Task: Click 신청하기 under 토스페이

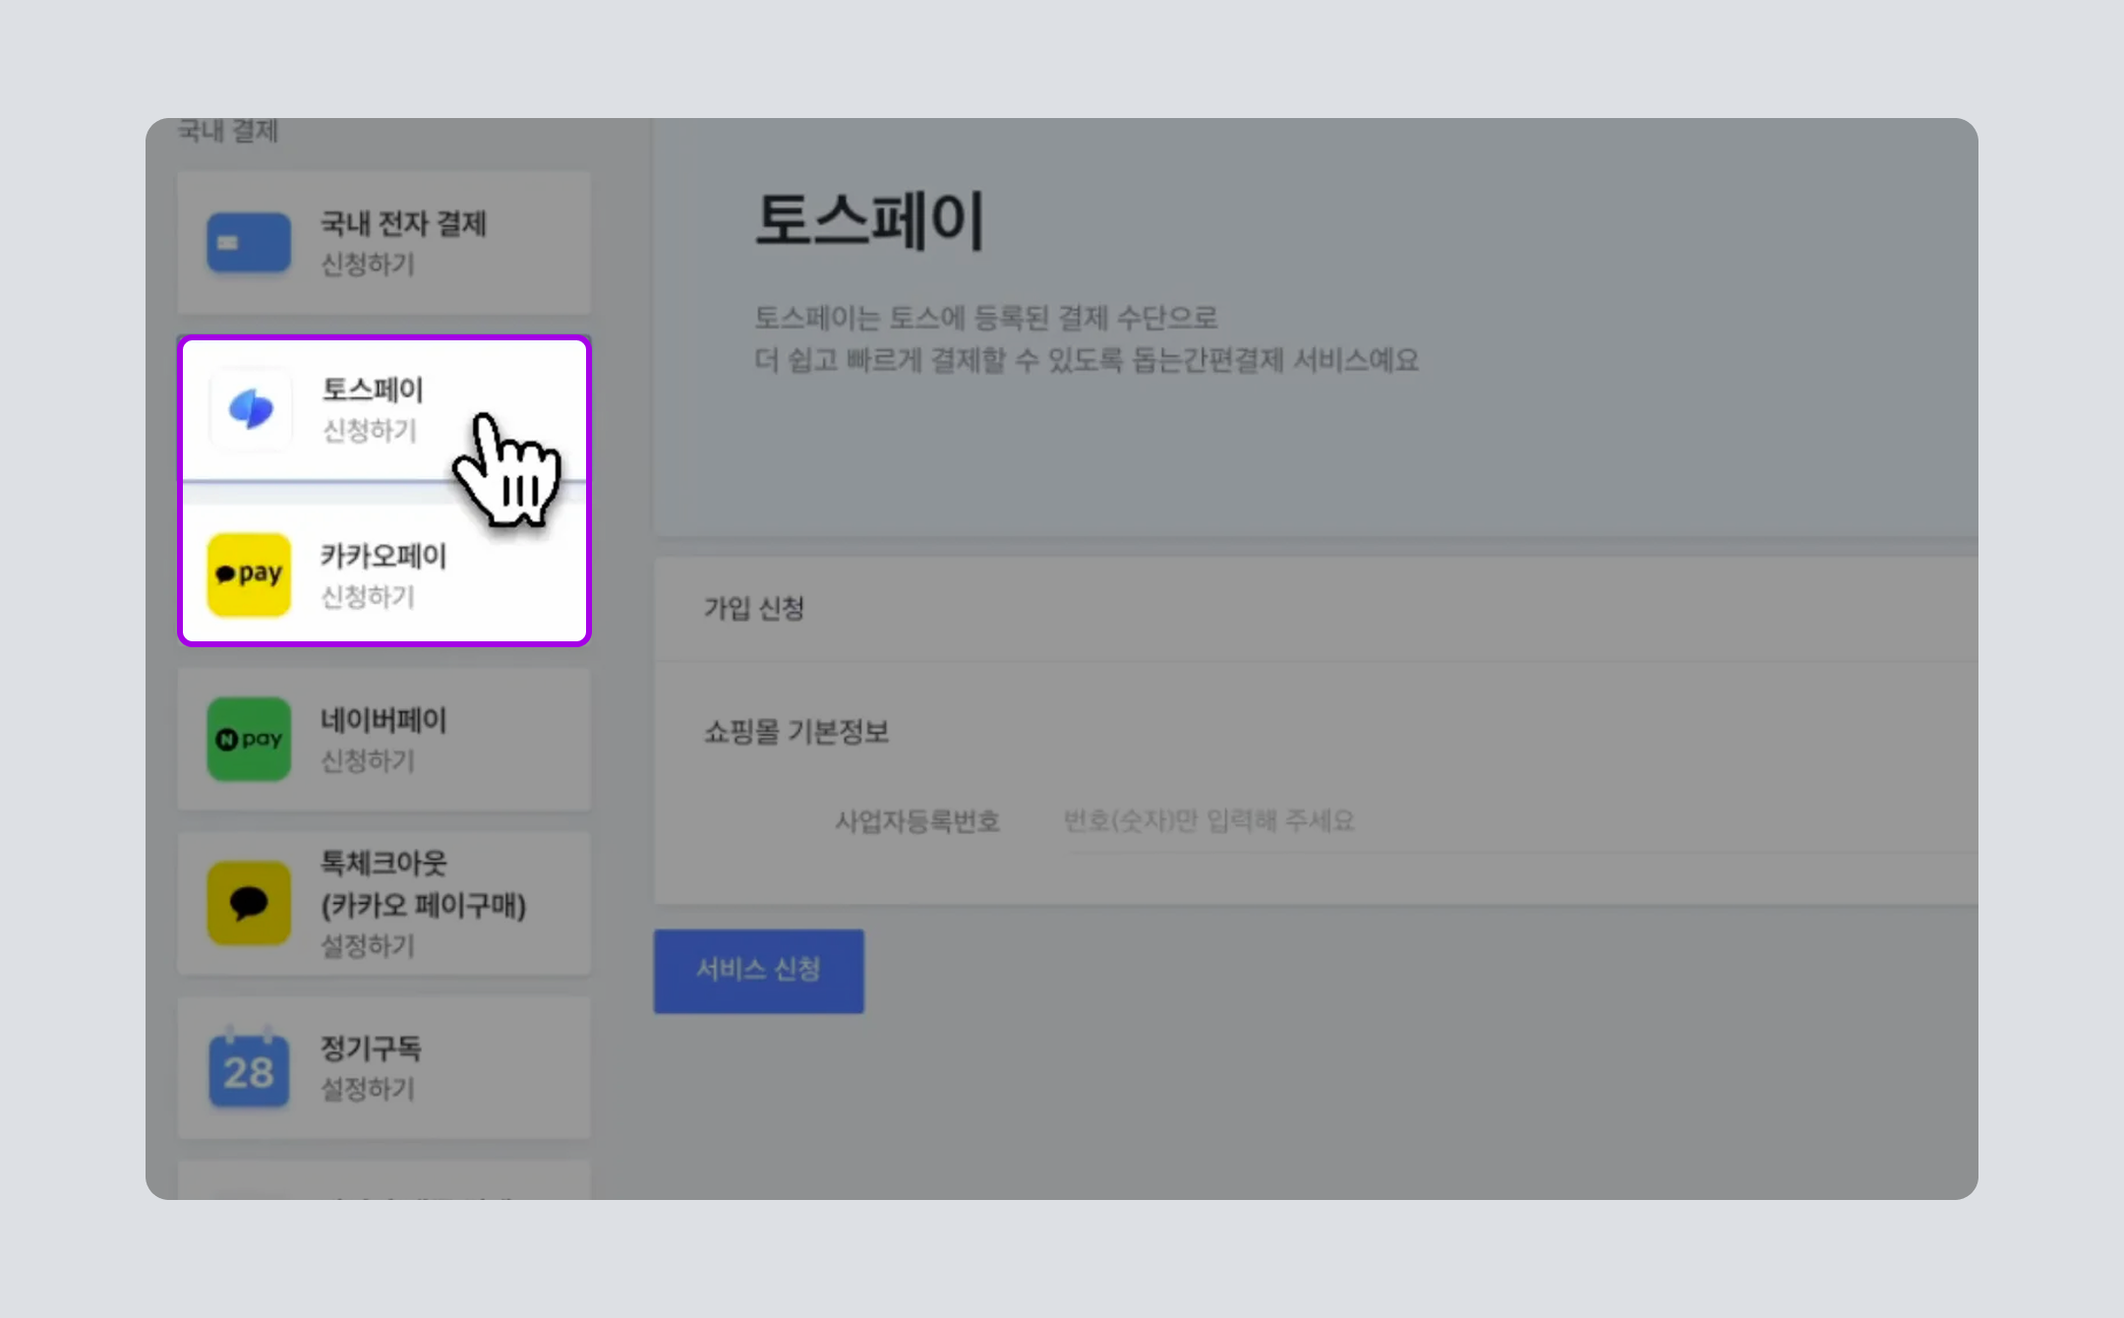Action: 370,431
